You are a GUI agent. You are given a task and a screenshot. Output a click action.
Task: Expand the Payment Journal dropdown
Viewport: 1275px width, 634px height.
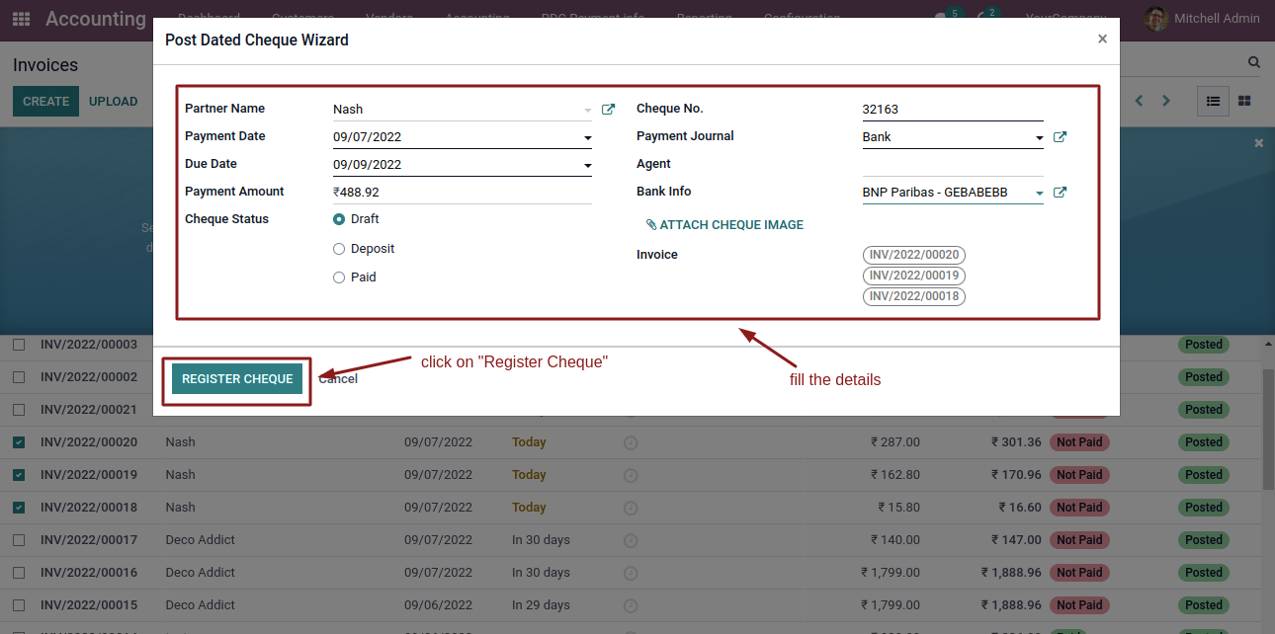click(1039, 138)
